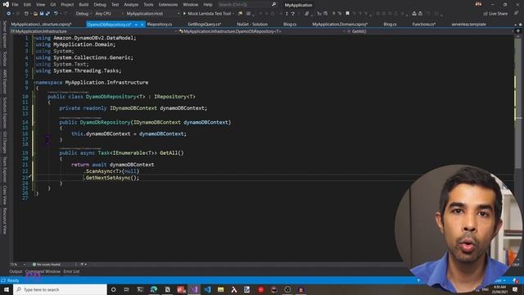Click the No issues found indicator
Viewport: 524px width, 295px height.
pyautogui.click(x=47, y=265)
